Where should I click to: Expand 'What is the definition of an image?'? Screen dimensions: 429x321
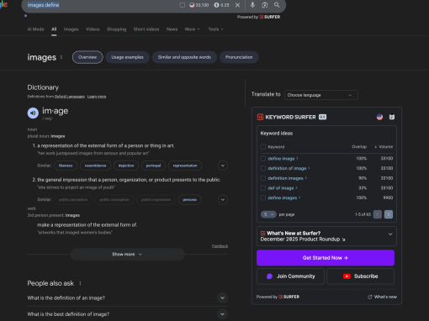point(128,298)
